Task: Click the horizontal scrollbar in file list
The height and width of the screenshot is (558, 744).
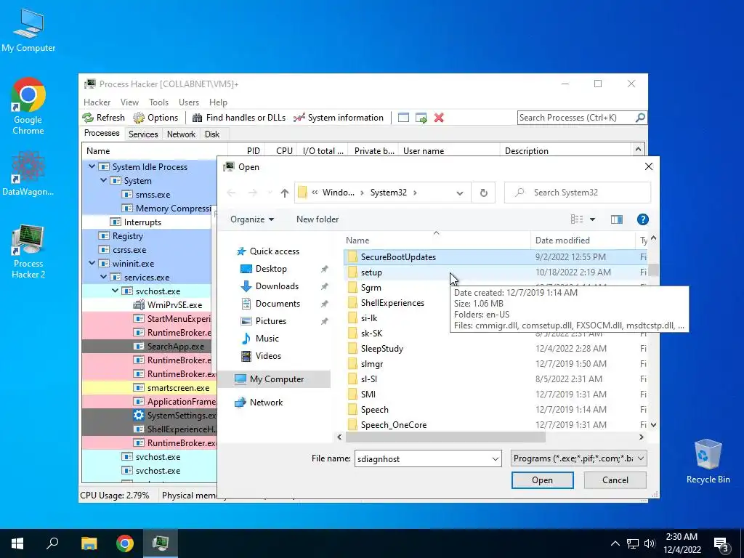Action: 445,437
